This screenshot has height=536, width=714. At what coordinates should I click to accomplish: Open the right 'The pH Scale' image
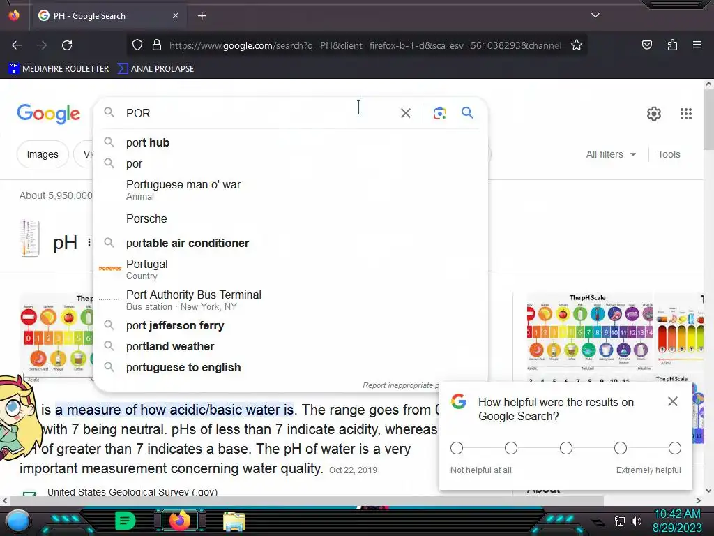tap(590, 332)
